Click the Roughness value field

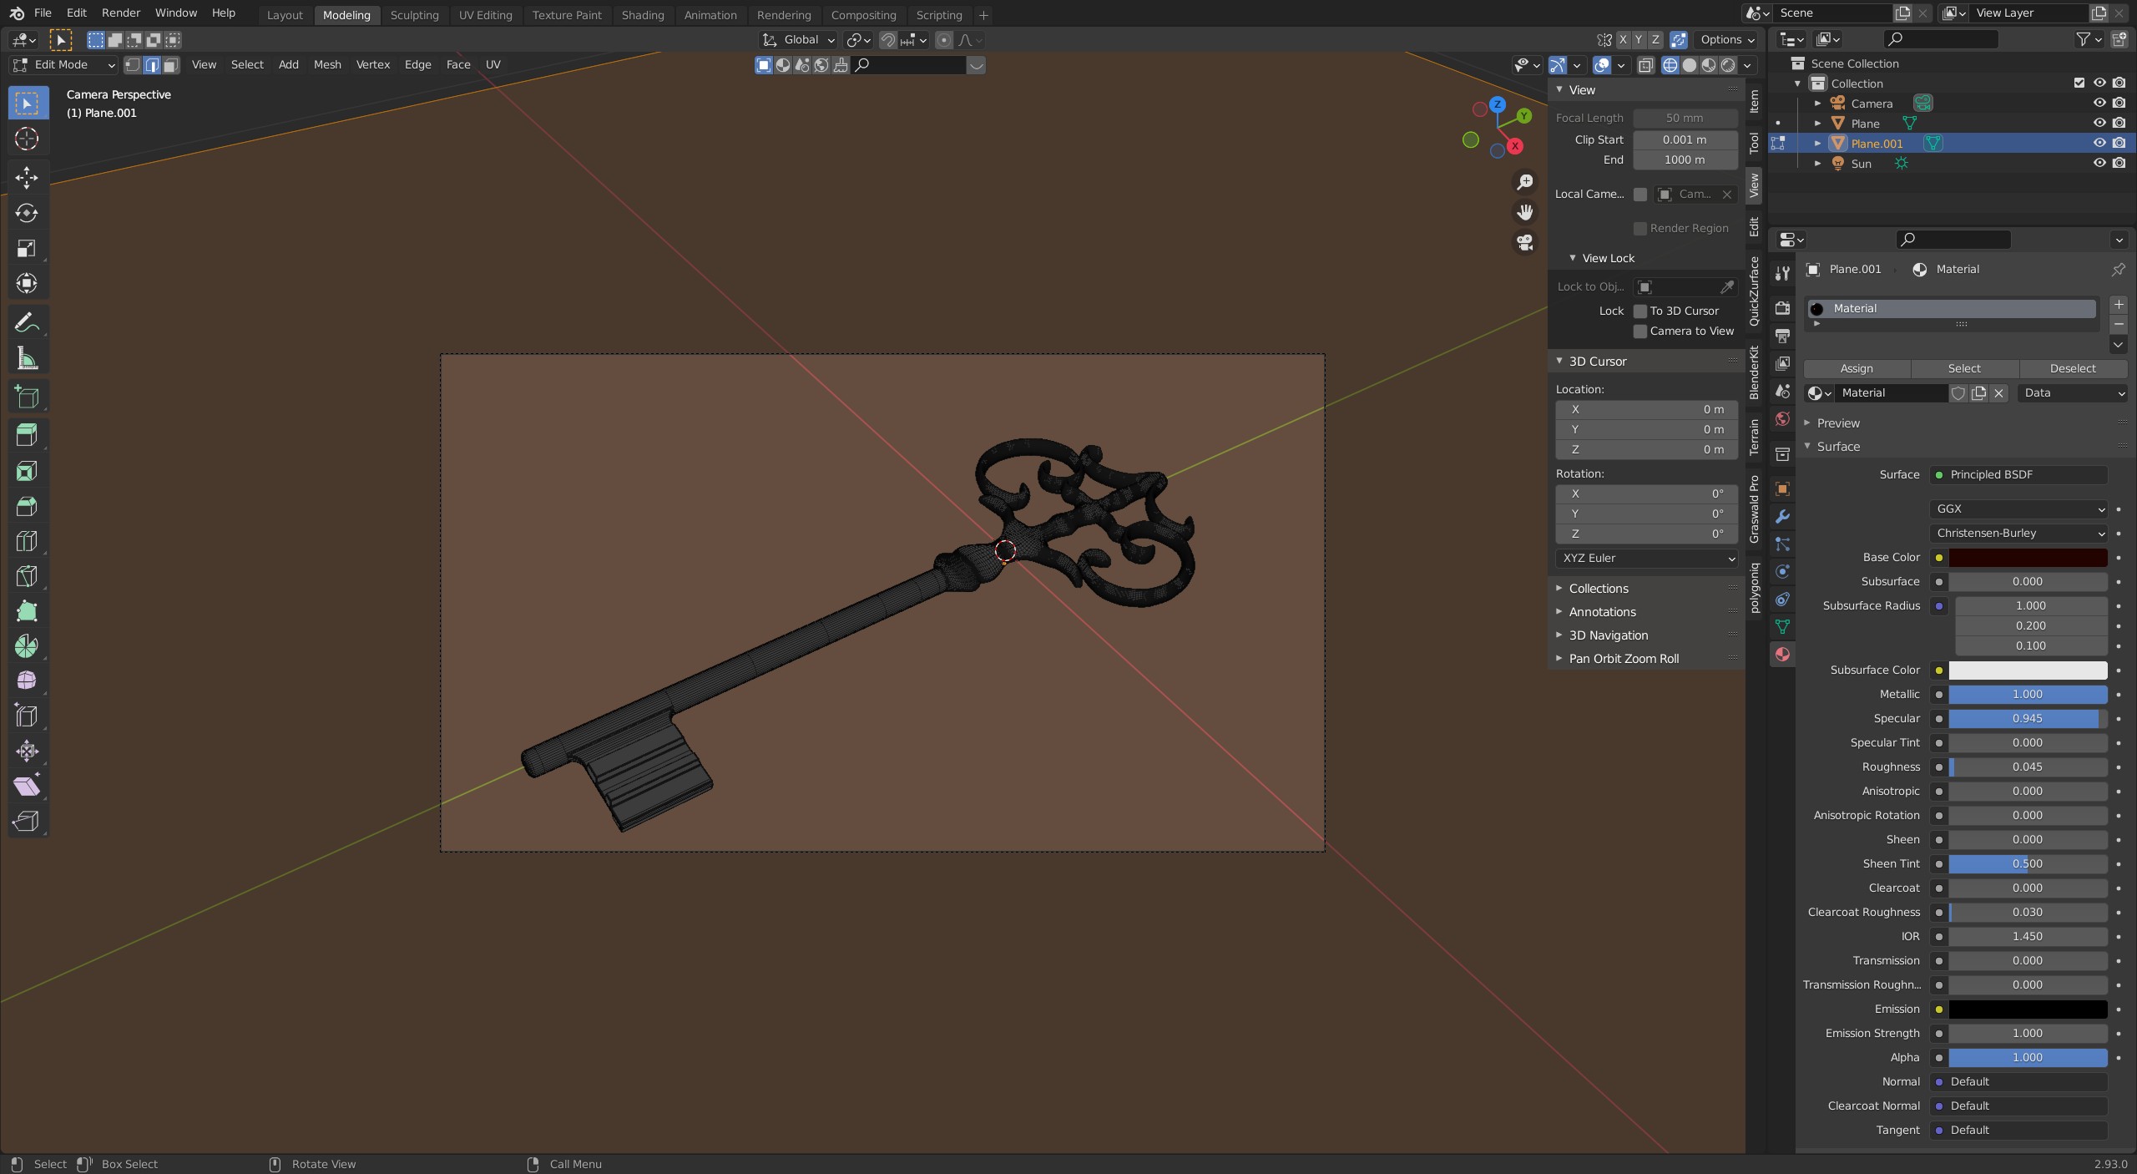pyautogui.click(x=2027, y=767)
